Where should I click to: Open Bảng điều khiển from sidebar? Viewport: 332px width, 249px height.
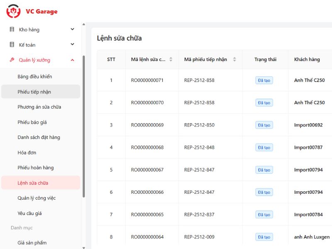coord(35,76)
